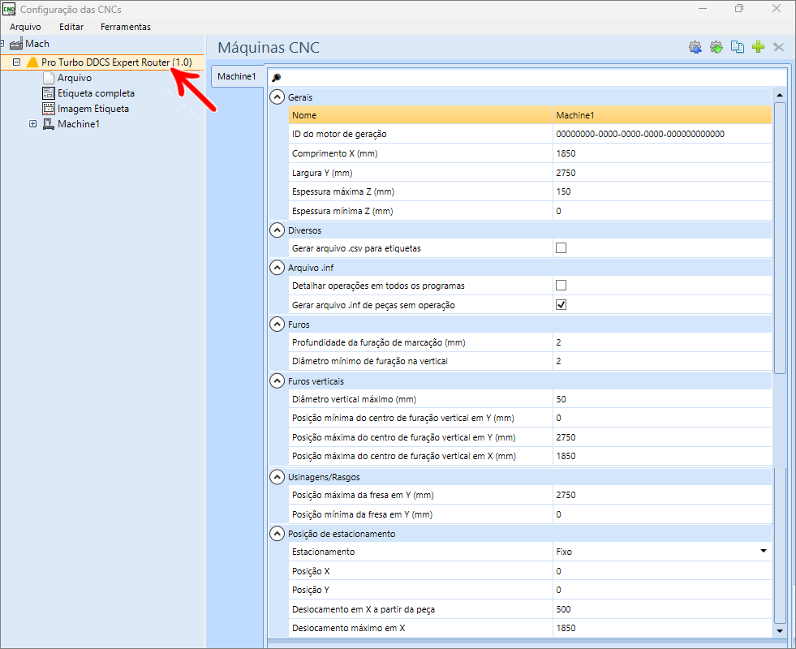Click the duplicate machine copy icon

(738, 47)
